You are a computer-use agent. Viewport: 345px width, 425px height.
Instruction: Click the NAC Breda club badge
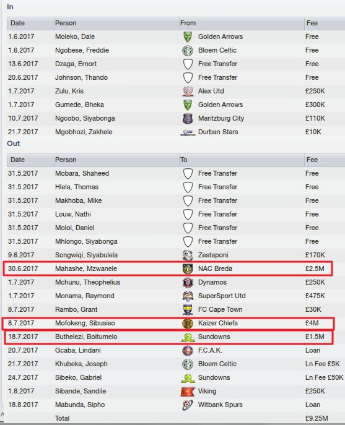[188, 269]
